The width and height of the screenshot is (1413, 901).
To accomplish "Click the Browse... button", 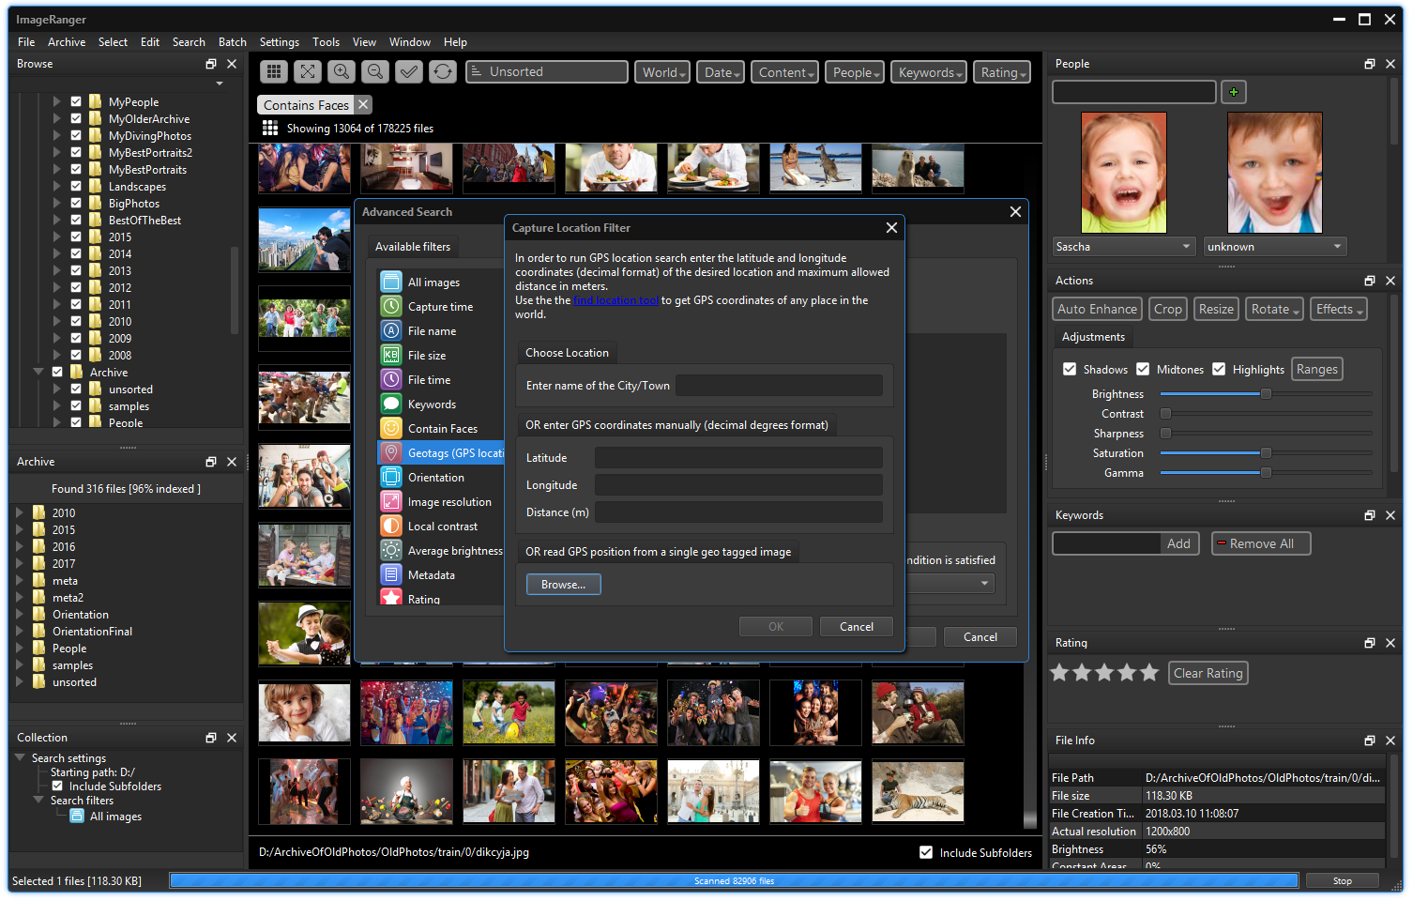I will click(564, 584).
